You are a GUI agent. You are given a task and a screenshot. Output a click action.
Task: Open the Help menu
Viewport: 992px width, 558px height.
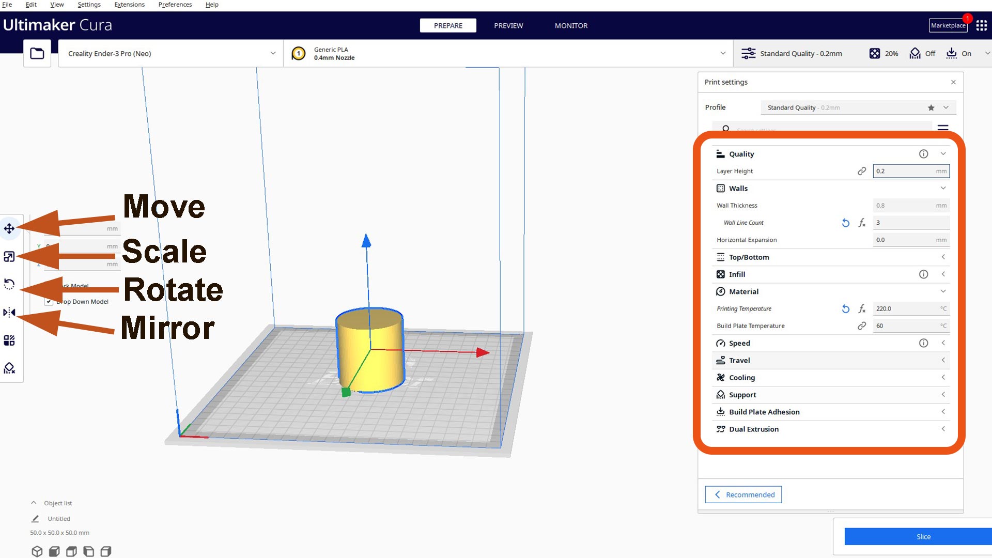pyautogui.click(x=212, y=5)
